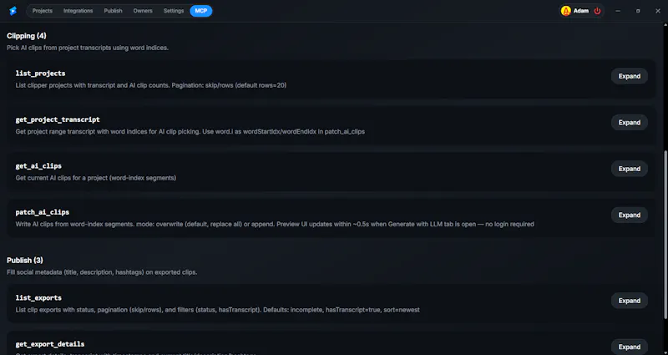Click the 'Get current AI clips' description
Screen dimensions: 668x355
[x=96, y=178]
